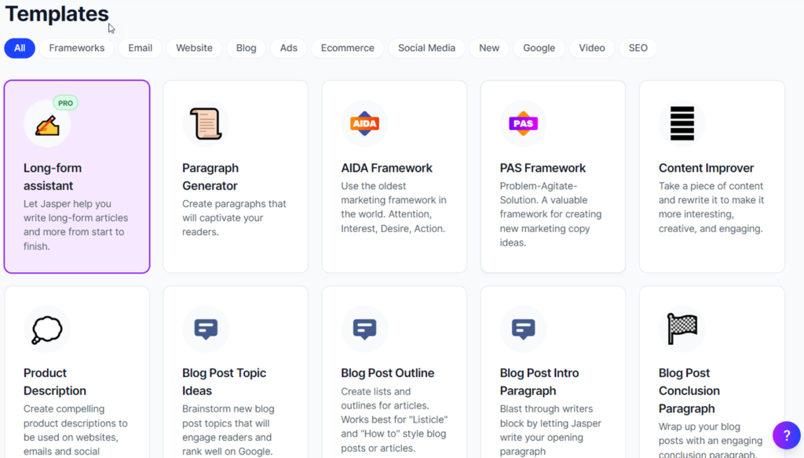This screenshot has width=804, height=458.
Task: Select the Blog Post Outline chat icon
Action: [x=364, y=329]
